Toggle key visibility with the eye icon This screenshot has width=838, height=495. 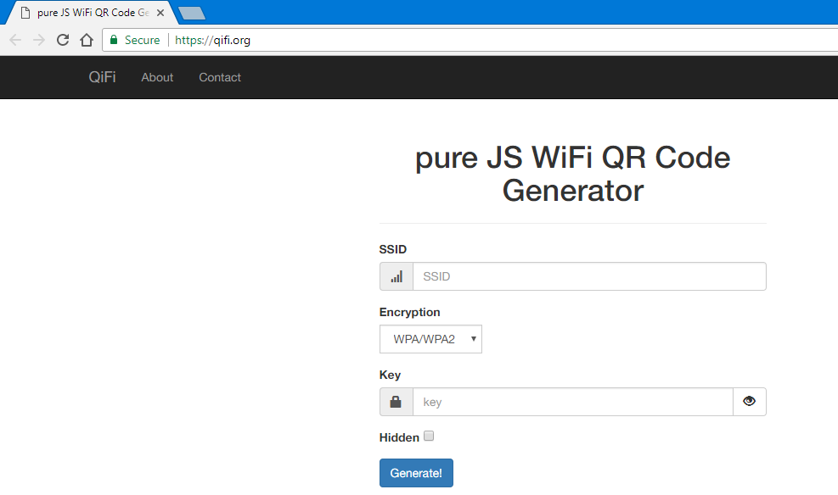pyautogui.click(x=749, y=402)
